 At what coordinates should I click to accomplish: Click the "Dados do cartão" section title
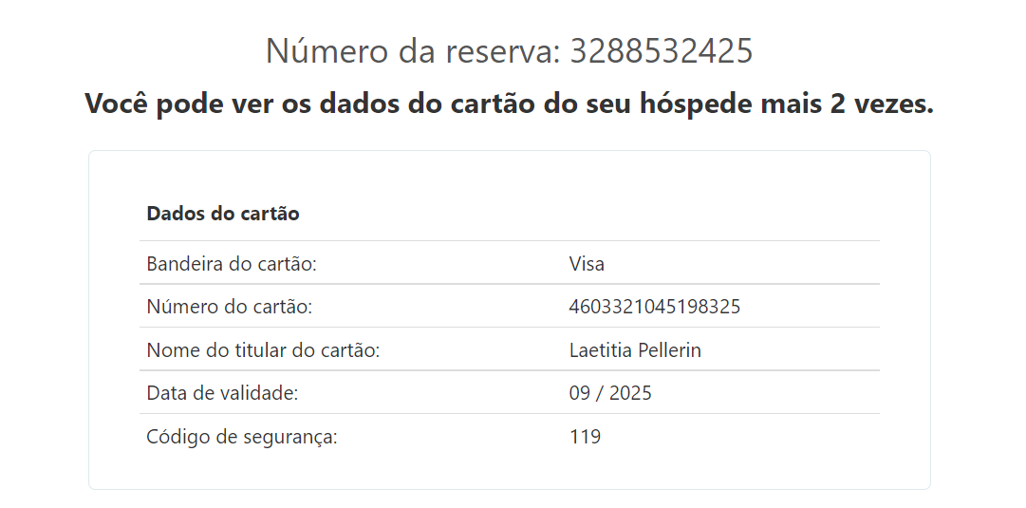223,214
